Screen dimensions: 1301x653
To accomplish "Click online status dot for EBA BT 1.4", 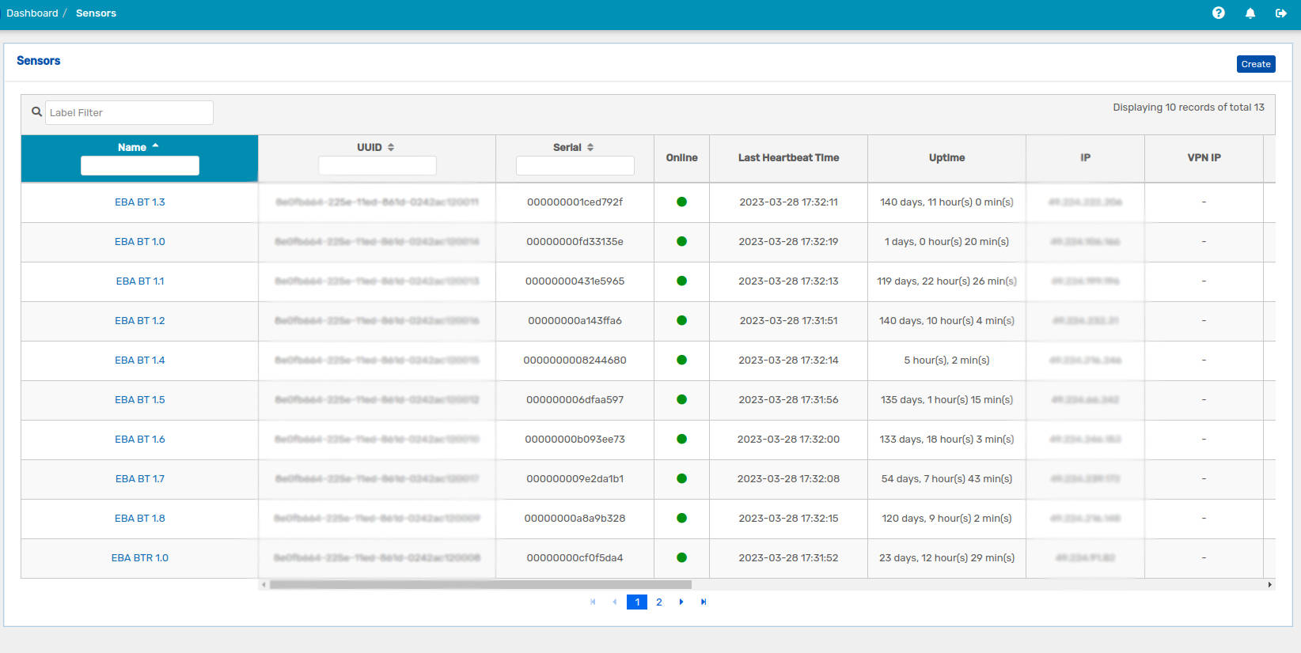I will click(x=681, y=360).
